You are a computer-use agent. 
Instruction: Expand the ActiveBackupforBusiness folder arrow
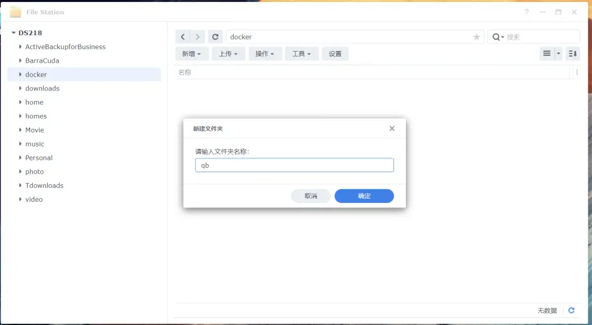(x=20, y=47)
